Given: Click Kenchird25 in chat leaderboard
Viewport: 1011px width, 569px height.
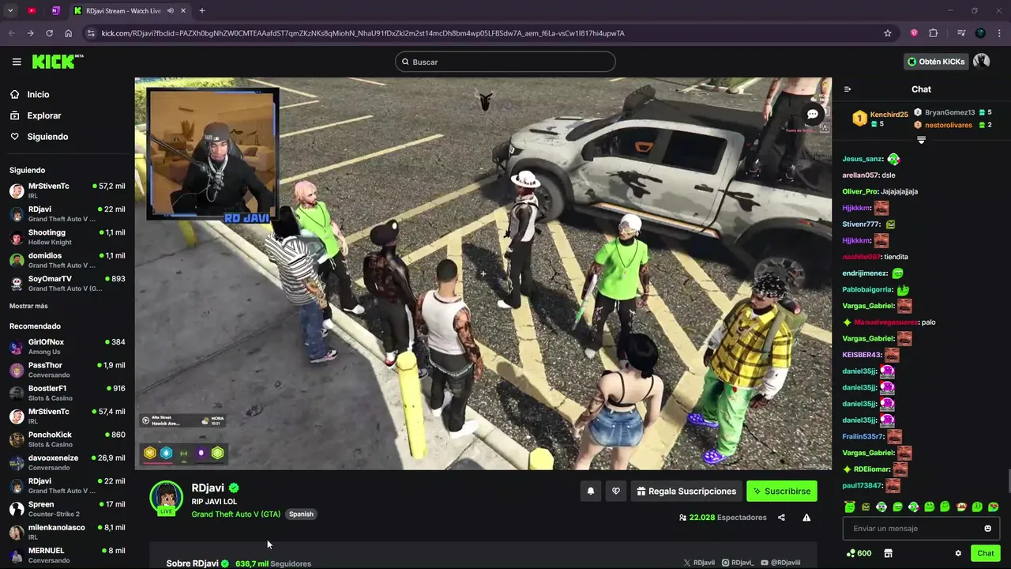Looking at the screenshot, I should pos(889,115).
